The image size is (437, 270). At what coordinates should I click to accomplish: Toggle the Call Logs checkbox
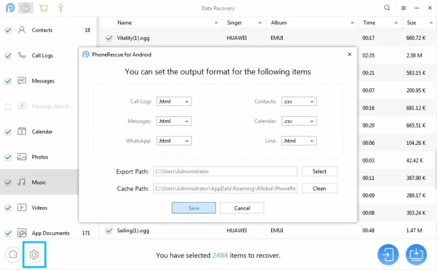click(8, 56)
